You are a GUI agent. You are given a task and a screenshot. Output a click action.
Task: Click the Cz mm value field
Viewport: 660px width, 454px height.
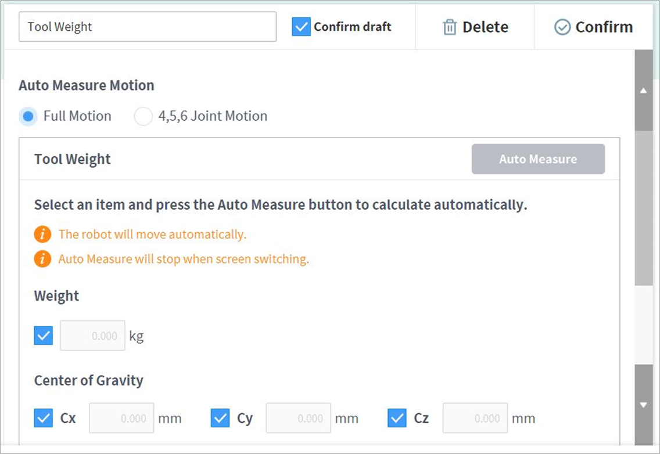click(475, 418)
